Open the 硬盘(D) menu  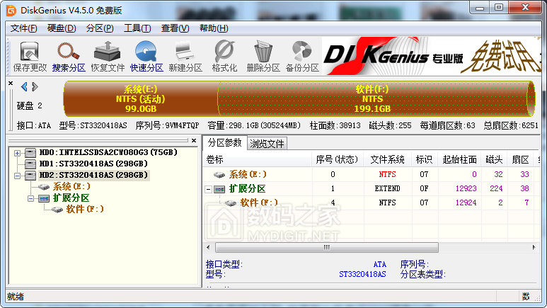(62, 28)
